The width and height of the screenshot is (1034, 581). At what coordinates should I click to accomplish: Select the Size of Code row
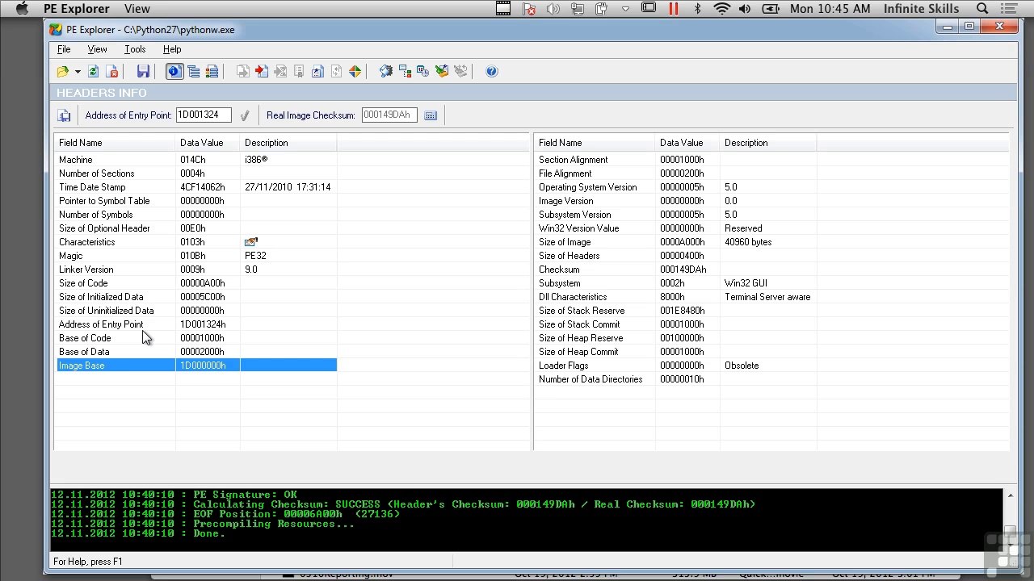pyautogui.click(x=196, y=283)
